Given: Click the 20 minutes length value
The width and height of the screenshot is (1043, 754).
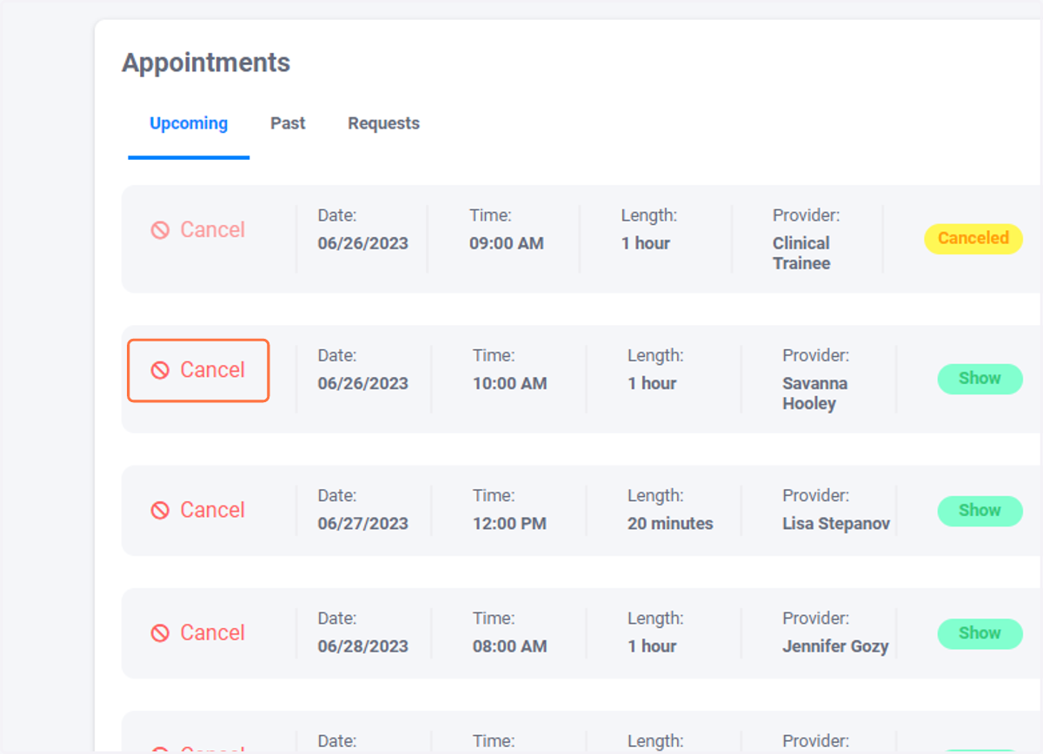Looking at the screenshot, I should click(670, 524).
